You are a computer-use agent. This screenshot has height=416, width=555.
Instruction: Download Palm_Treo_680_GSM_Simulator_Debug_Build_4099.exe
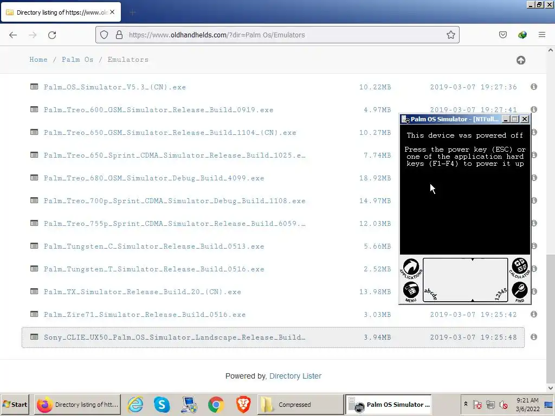(x=154, y=178)
